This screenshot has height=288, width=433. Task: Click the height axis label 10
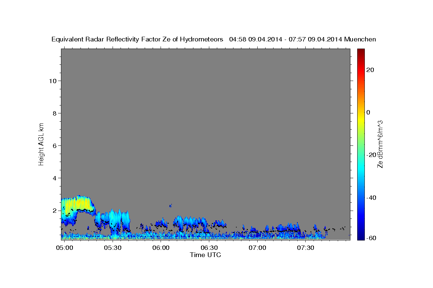(53, 81)
